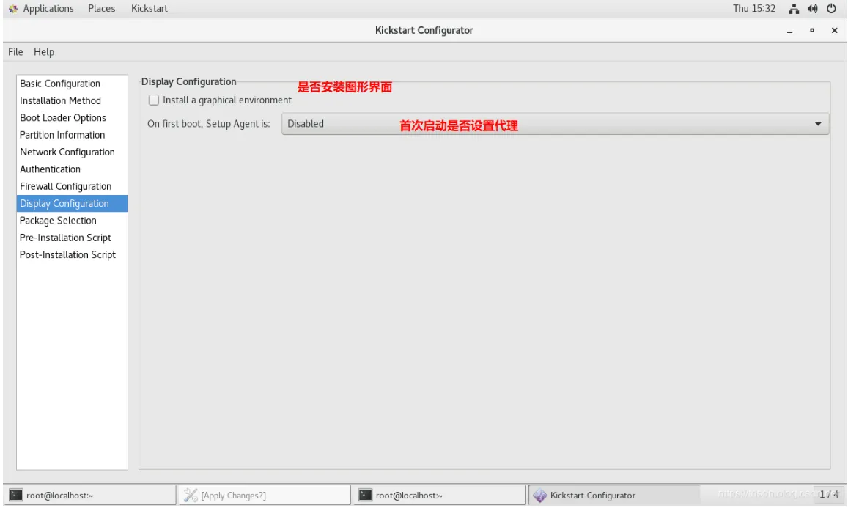Maximize the Kickstart Configurator window

coord(812,31)
